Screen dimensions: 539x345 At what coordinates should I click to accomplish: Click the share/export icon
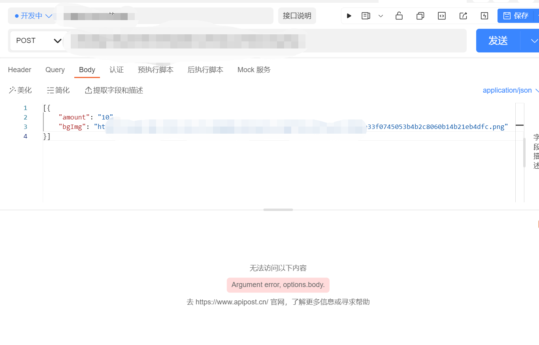pos(463,16)
